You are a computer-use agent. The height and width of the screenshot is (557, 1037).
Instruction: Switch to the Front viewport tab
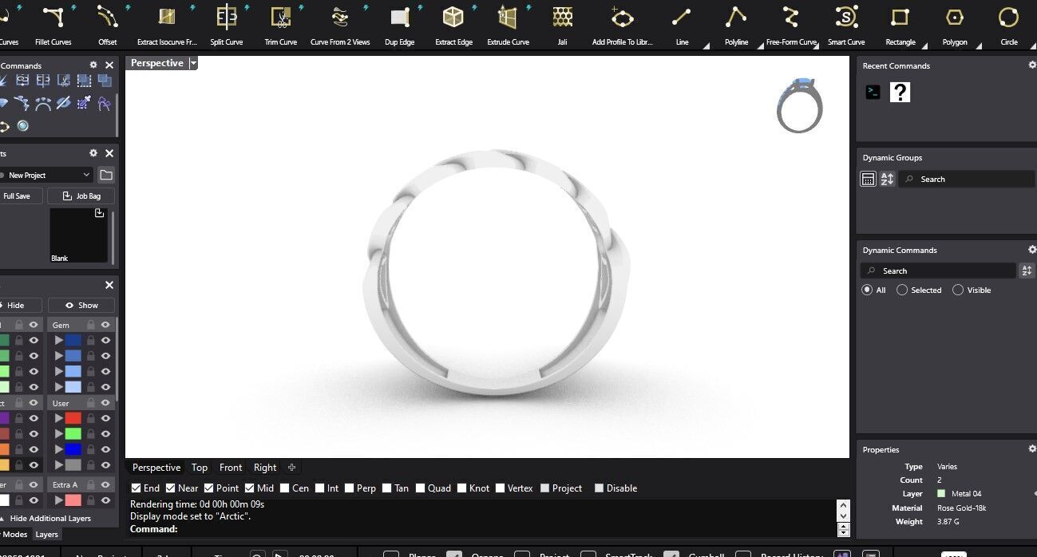[231, 468]
